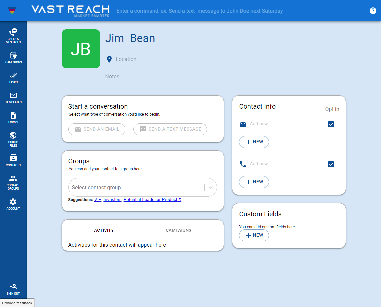Select Potential Leads for Product X link
Viewport: 381px width, 307px height.
tap(152, 200)
